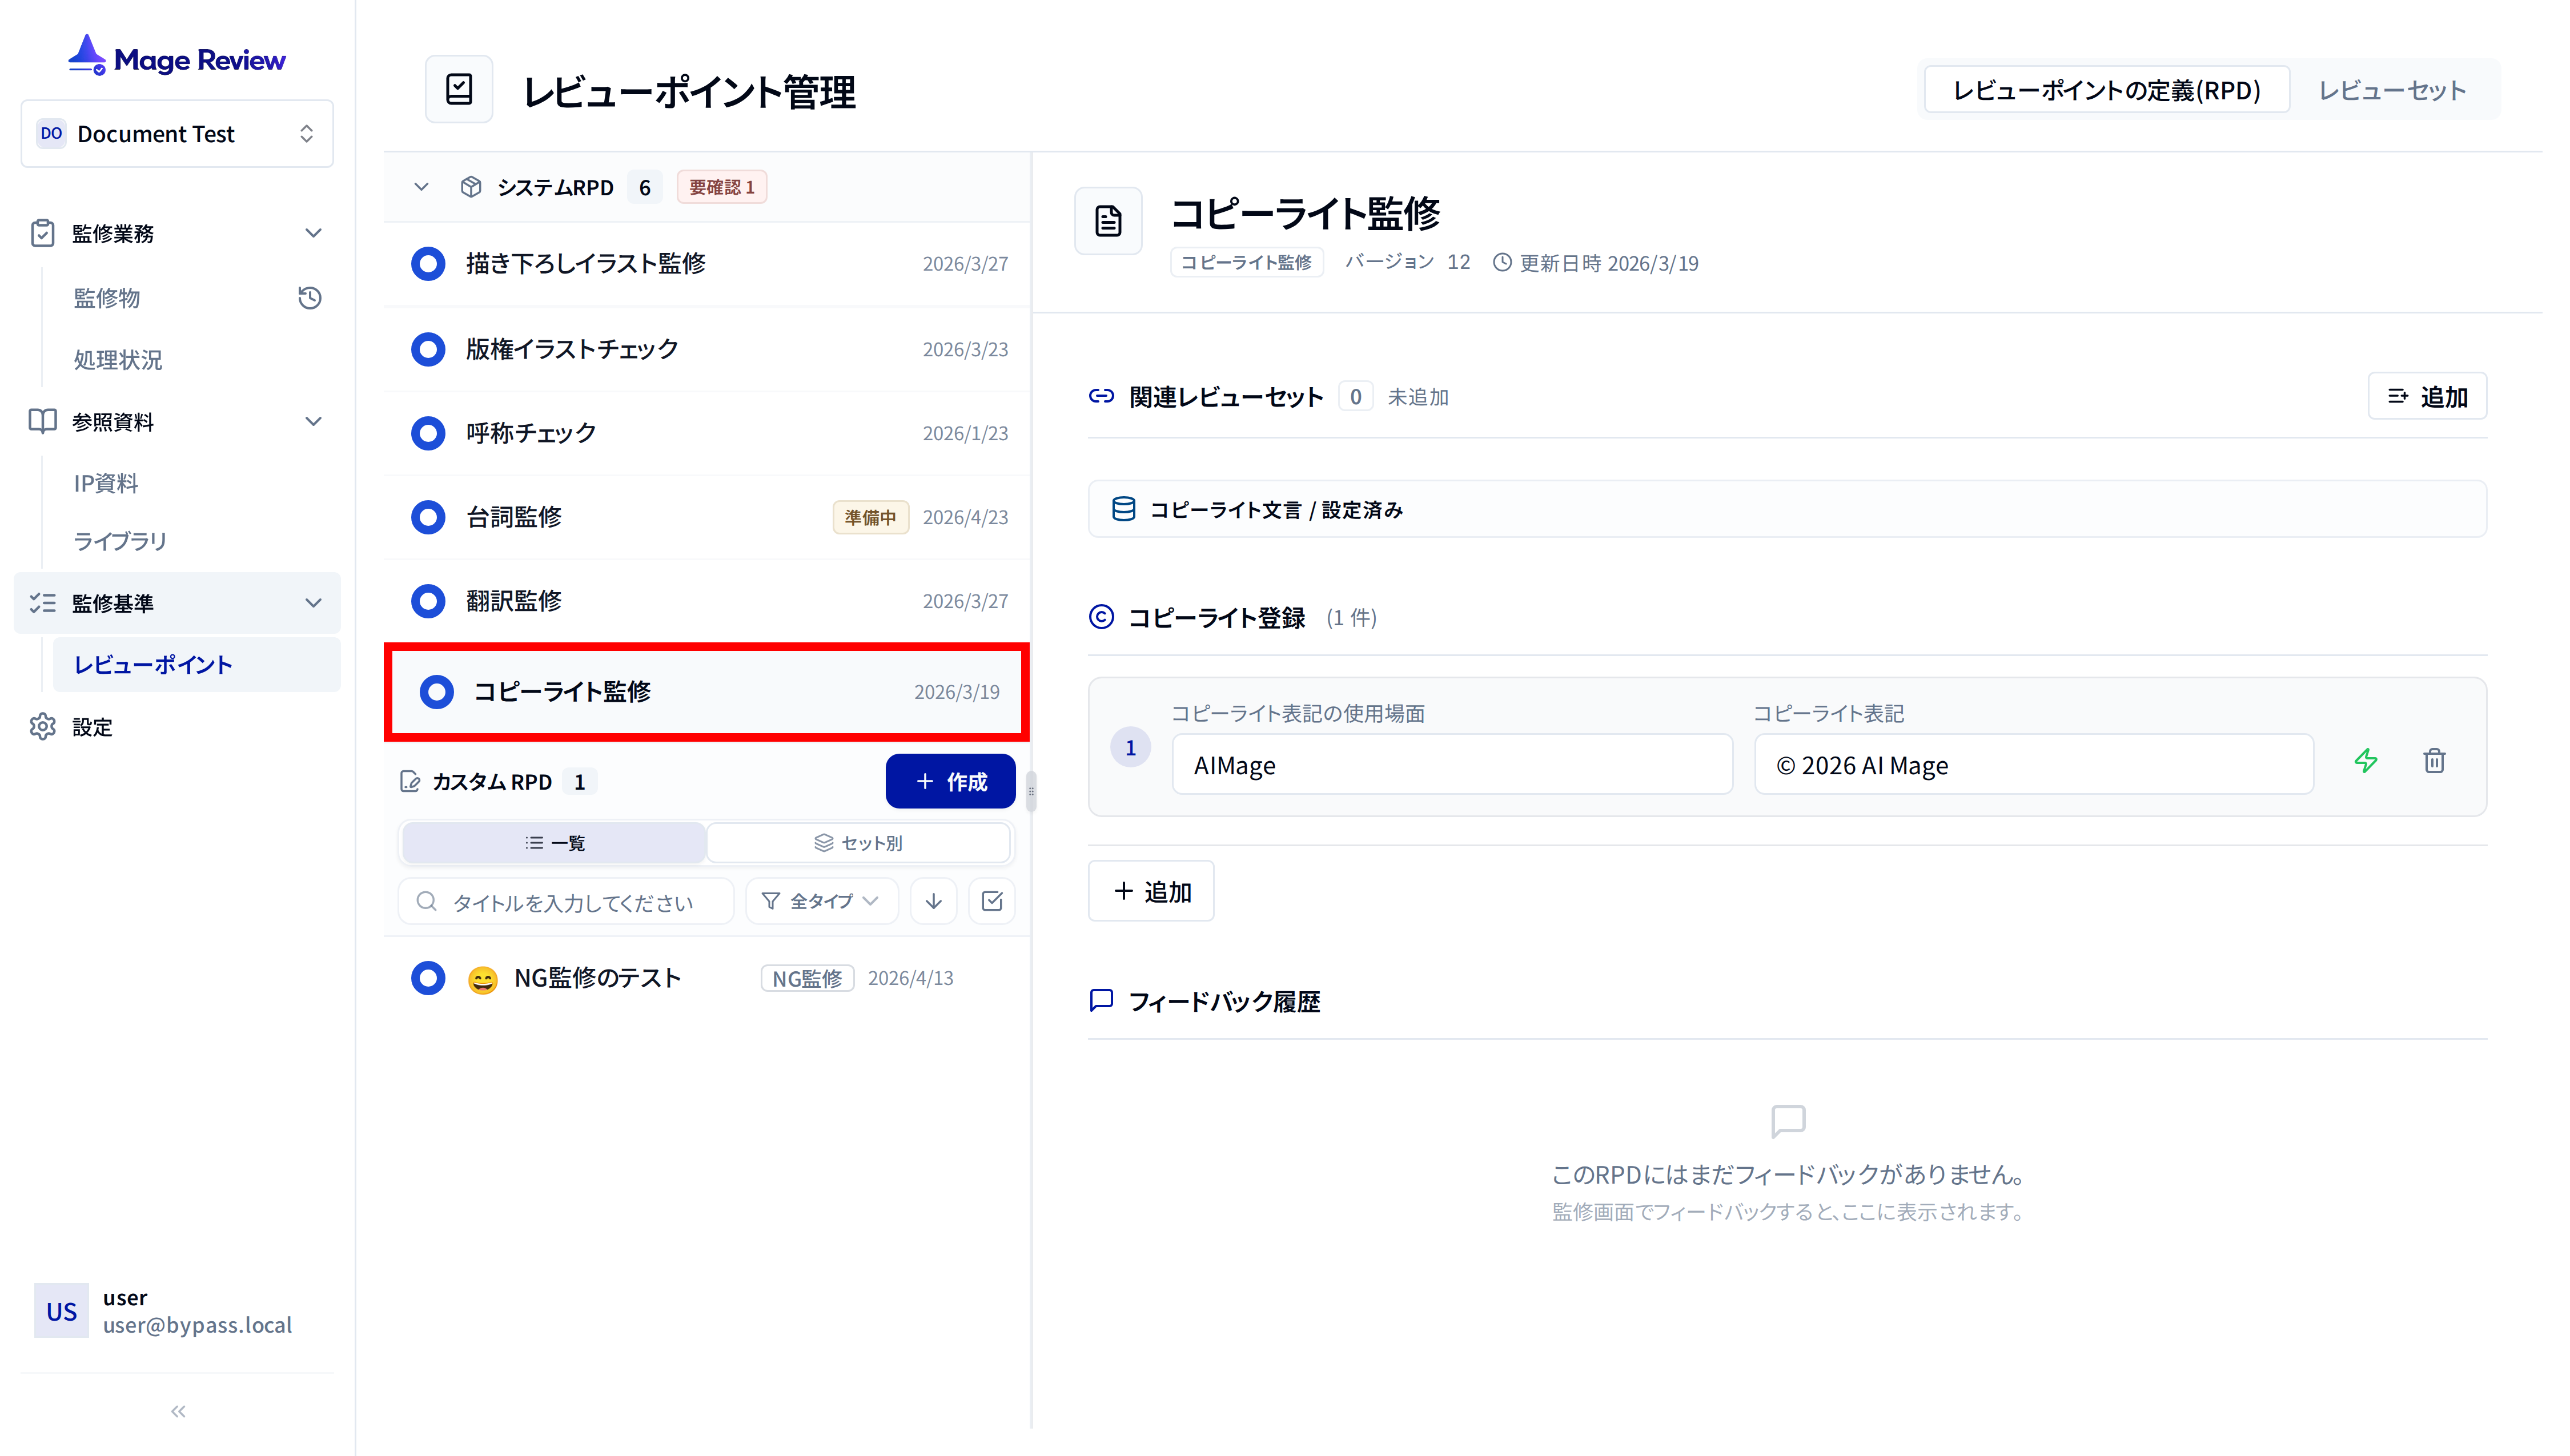Screen dimensions: 2570x1456
Task: Click 追加 for related review sets
Action: [2427, 396]
